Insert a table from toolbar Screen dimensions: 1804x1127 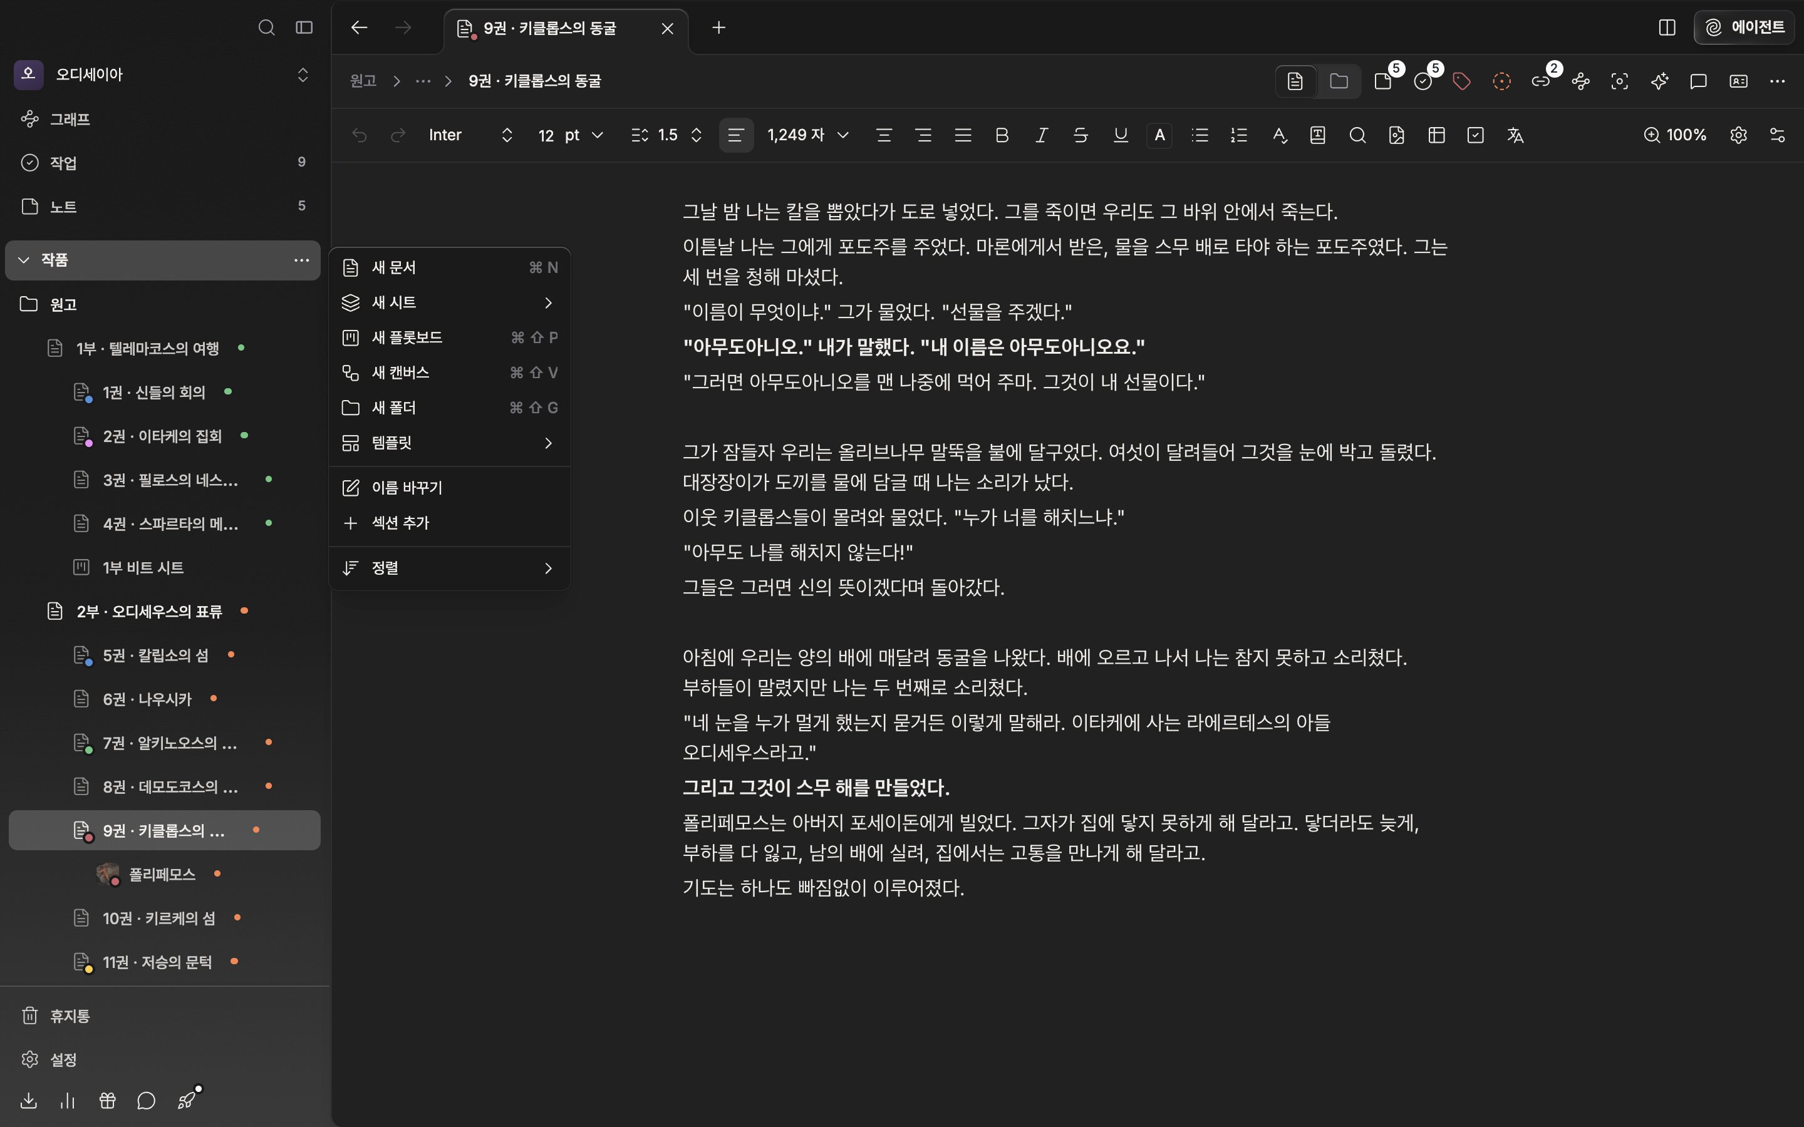1436,135
